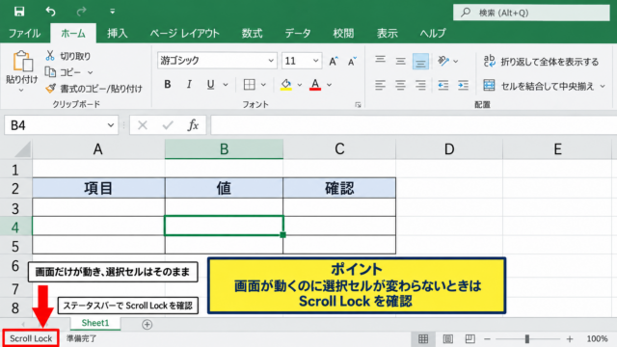Switch to Normal view icon
This screenshot has width=617, height=347.
click(423, 338)
